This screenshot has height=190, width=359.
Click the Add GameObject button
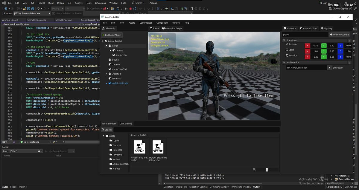point(112,35)
